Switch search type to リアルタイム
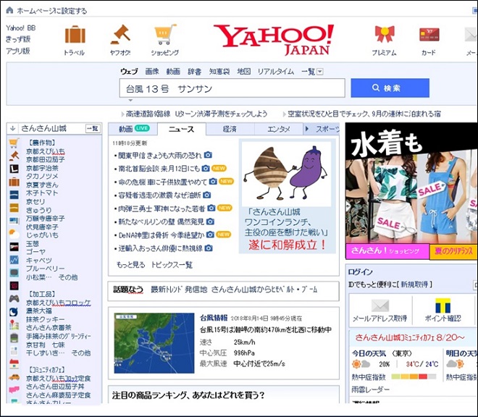Viewport: 478px width, 417px height. [276, 72]
